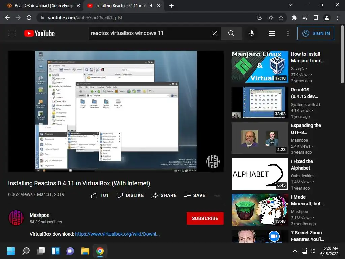
Task: Like the video with thumbs up
Action: tap(100, 195)
